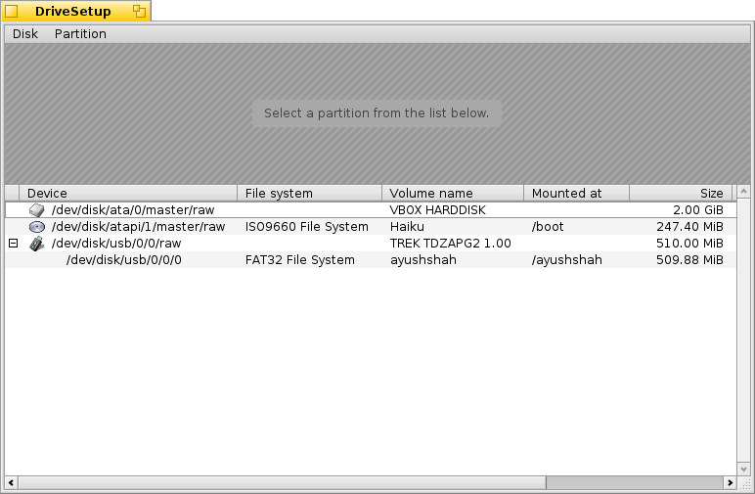Click the zoom button in the DriveSetup title tab
Image resolution: width=755 pixels, height=494 pixels.
point(139,12)
